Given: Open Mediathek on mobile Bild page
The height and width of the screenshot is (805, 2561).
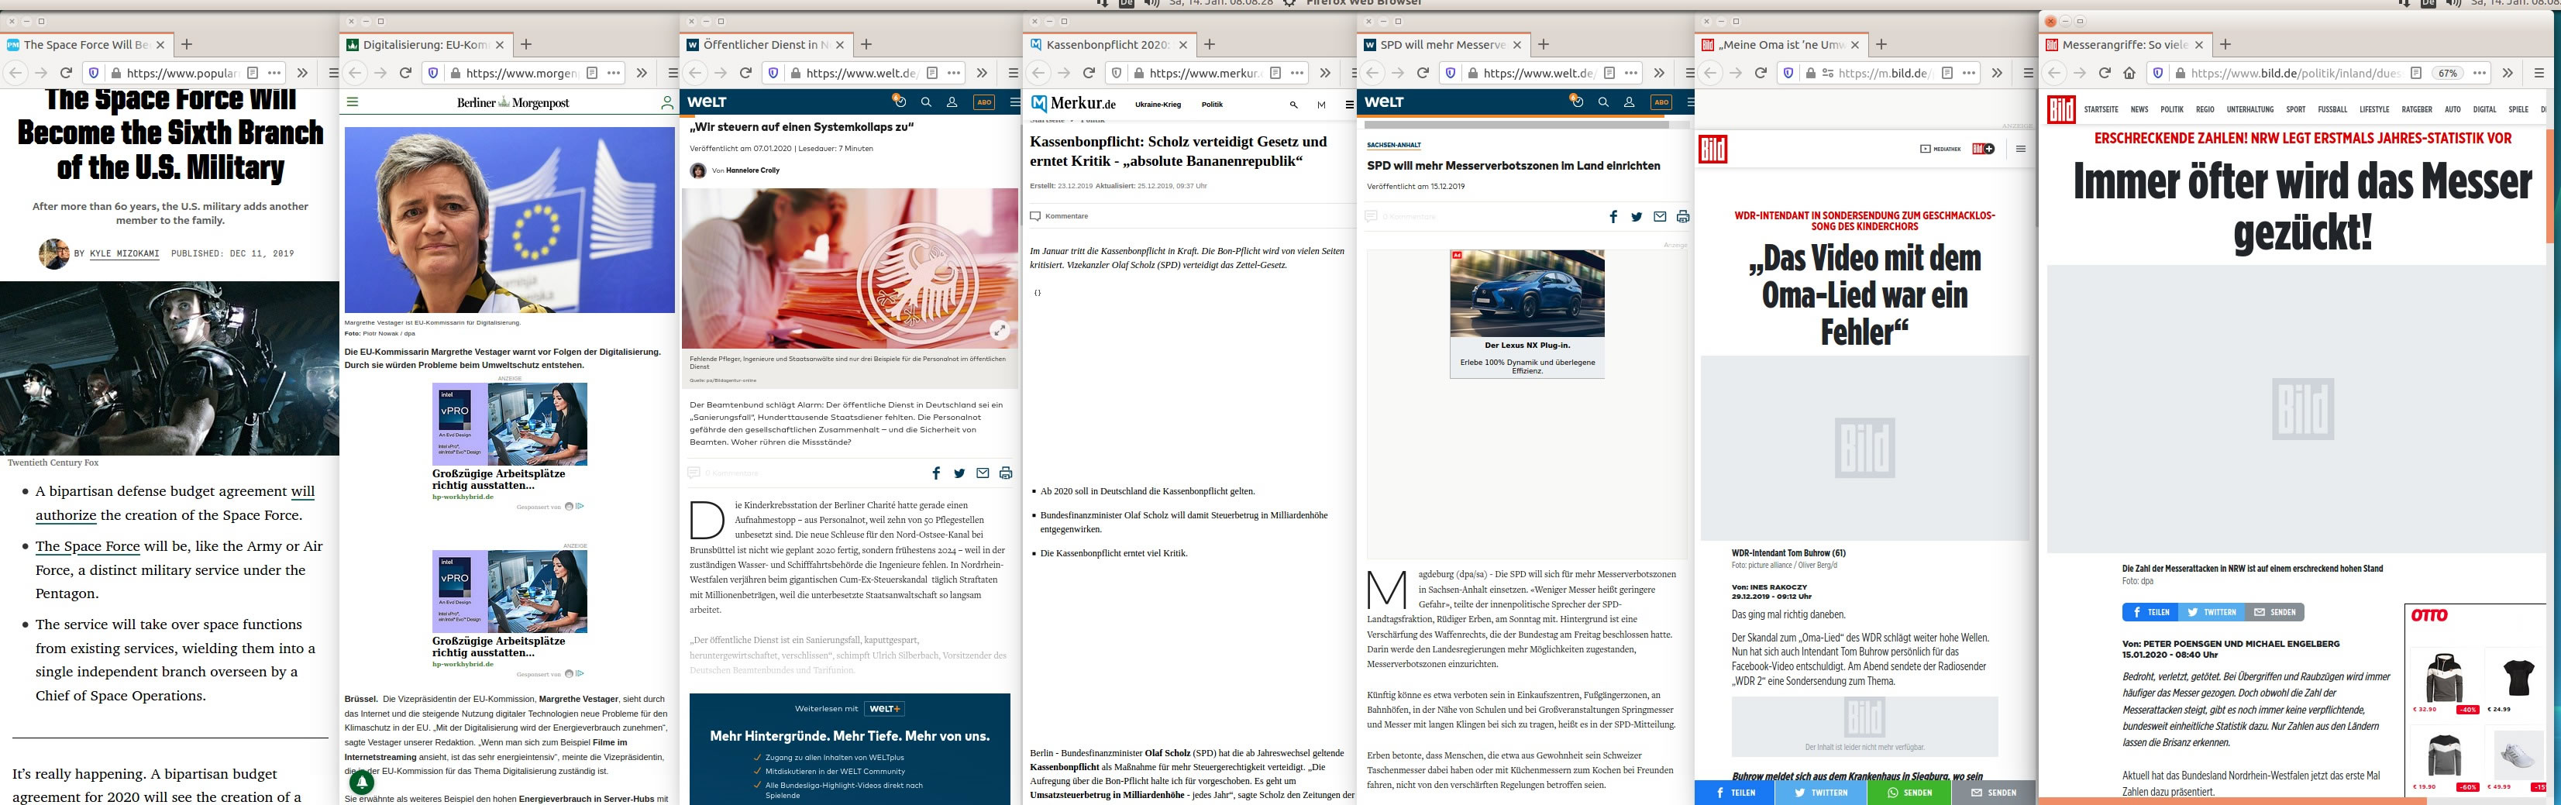Looking at the screenshot, I should tap(1940, 149).
